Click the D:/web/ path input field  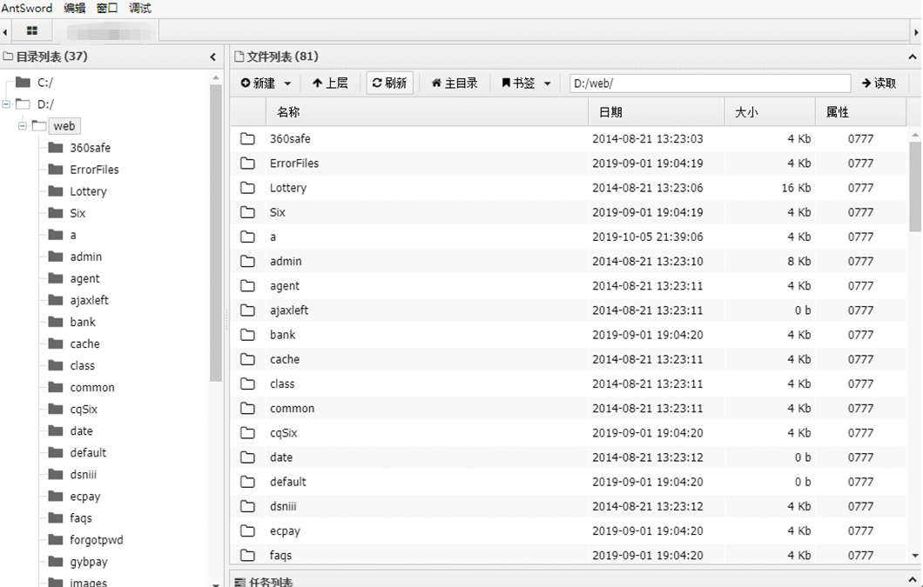click(710, 83)
